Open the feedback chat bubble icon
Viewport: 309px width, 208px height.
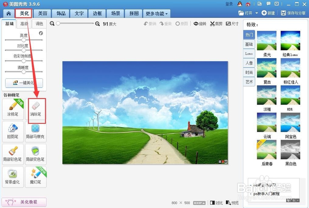[269, 4]
